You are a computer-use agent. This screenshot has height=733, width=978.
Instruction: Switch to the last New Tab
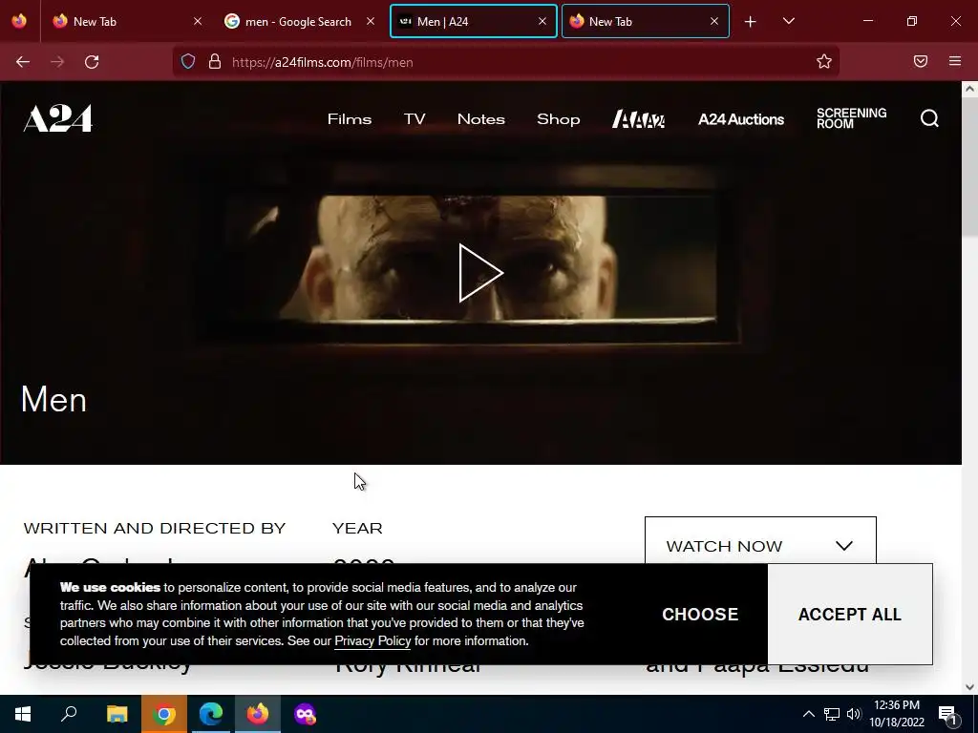coord(645,21)
